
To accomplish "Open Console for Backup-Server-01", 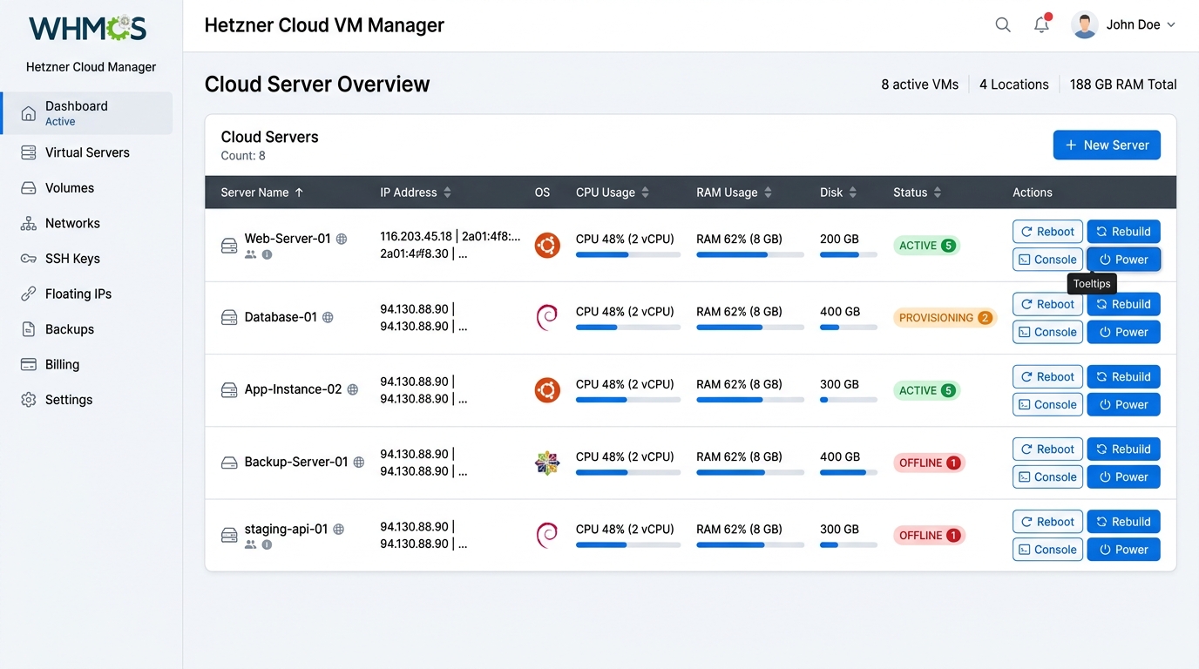I will click(x=1047, y=476).
